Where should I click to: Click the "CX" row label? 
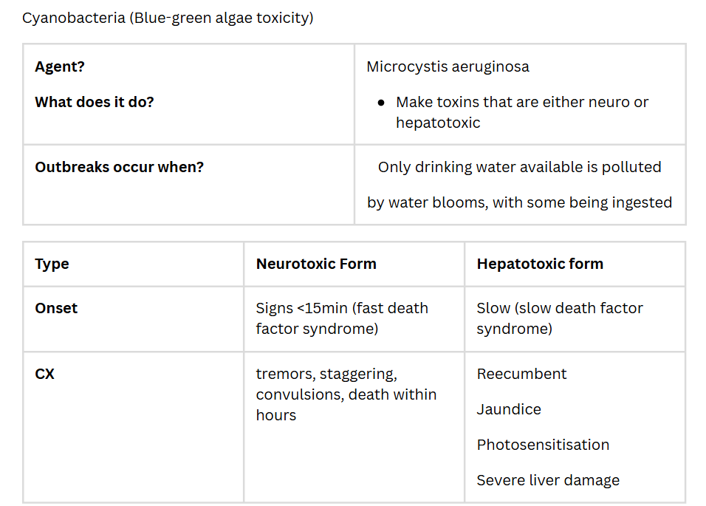(x=44, y=374)
